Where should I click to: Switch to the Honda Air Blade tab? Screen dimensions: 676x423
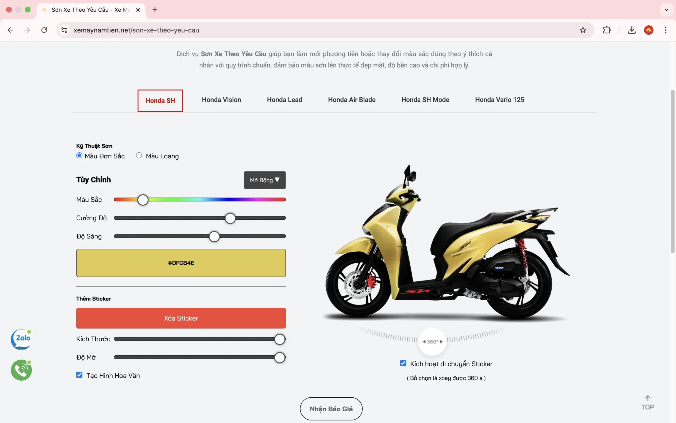[x=351, y=100]
